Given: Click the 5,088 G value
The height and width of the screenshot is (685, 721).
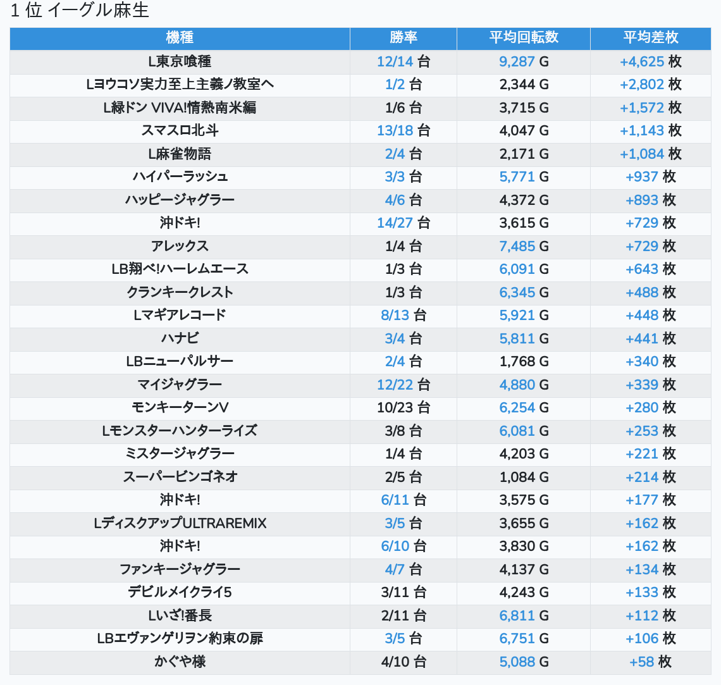Looking at the screenshot, I should (x=524, y=662).
